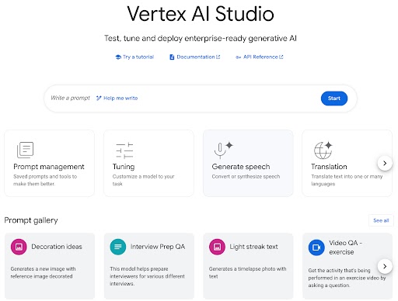Click 'Translate text into one or many' description
The width and height of the screenshot is (398, 301).
pos(347,180)
